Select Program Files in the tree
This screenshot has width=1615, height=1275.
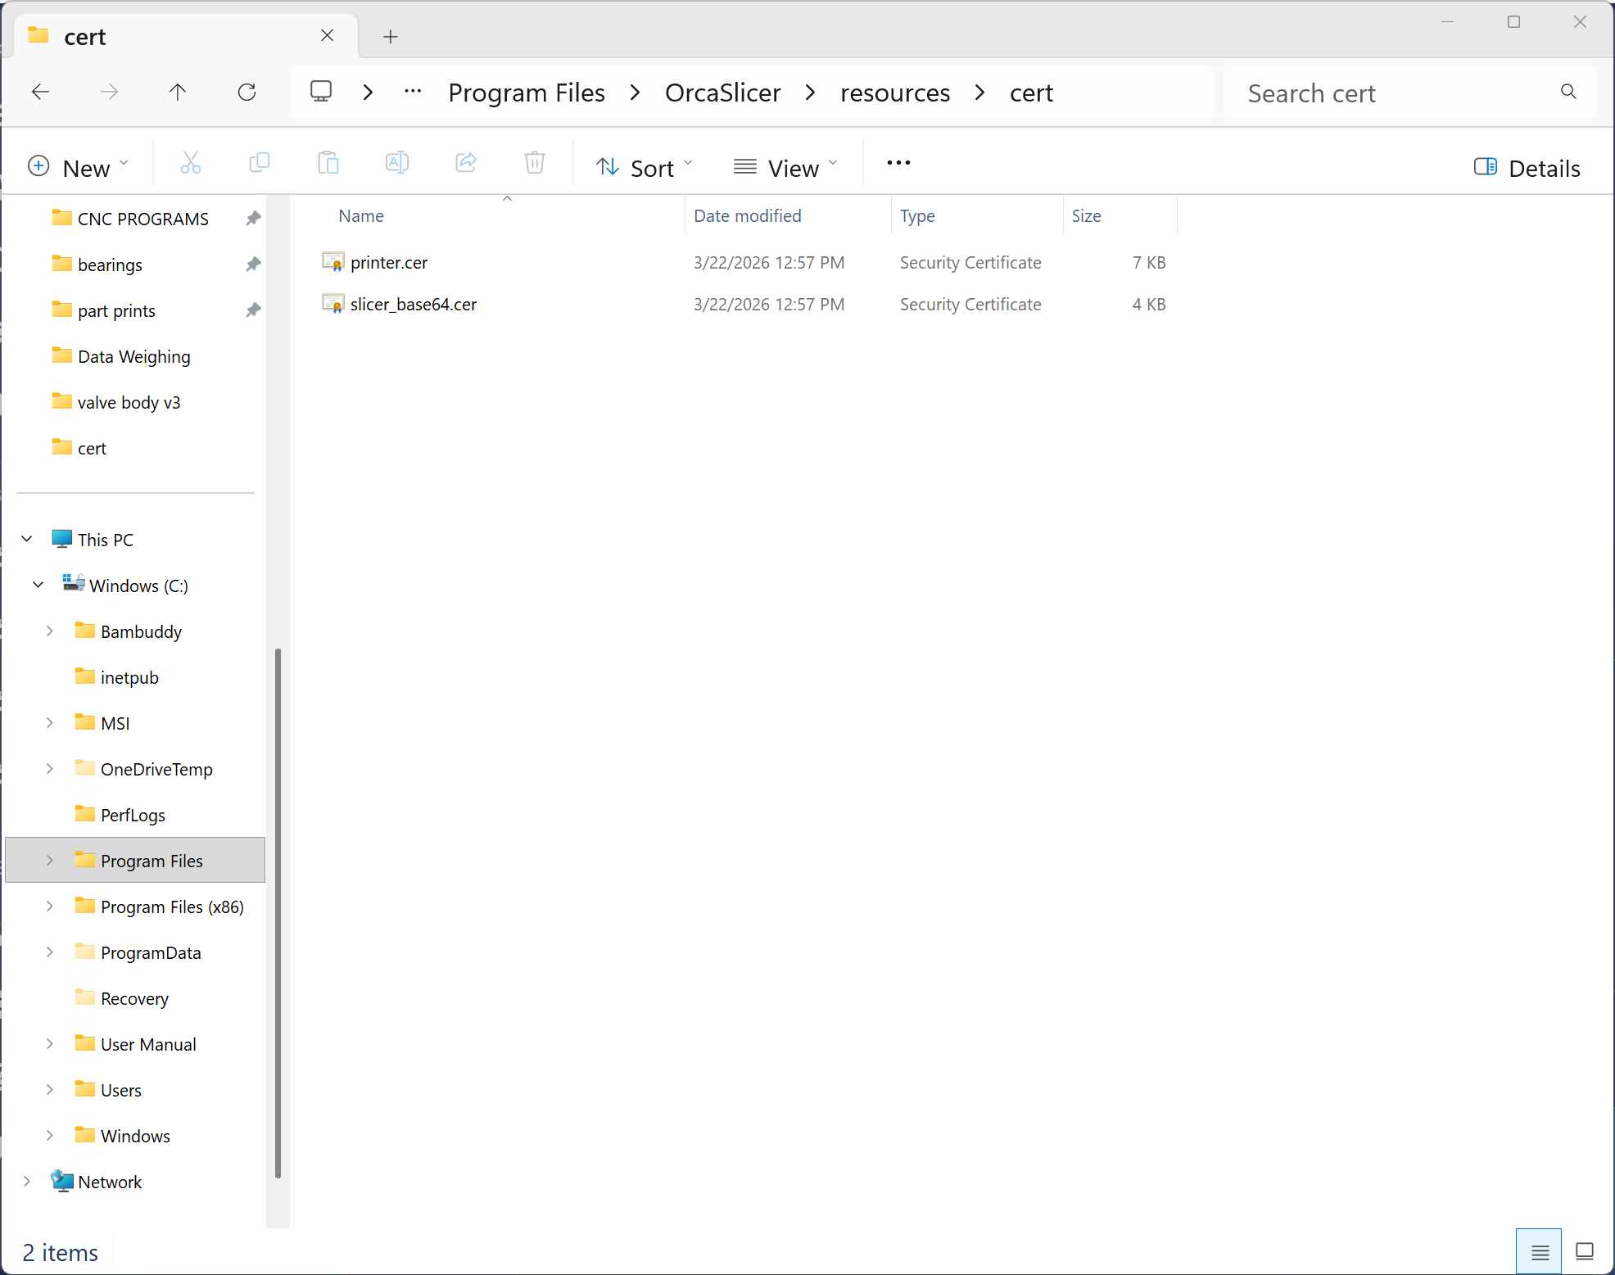tap(135, 860)
